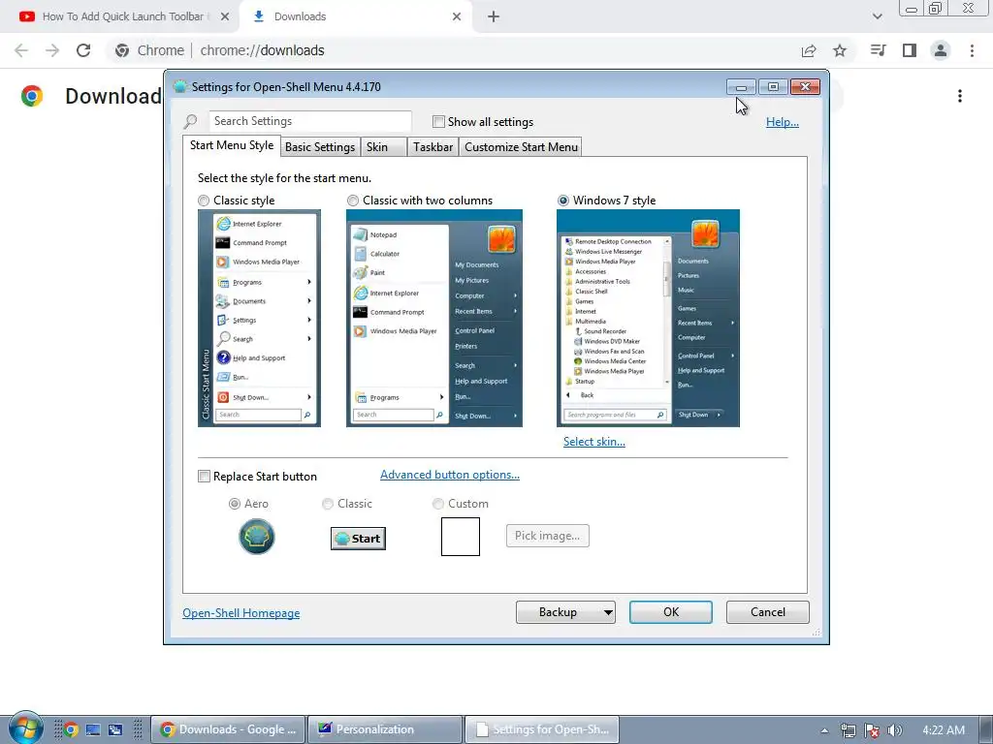Close the How To Add Quick Launch tab
The width and height of the screenshot is (993, 744).
[225, 16]
